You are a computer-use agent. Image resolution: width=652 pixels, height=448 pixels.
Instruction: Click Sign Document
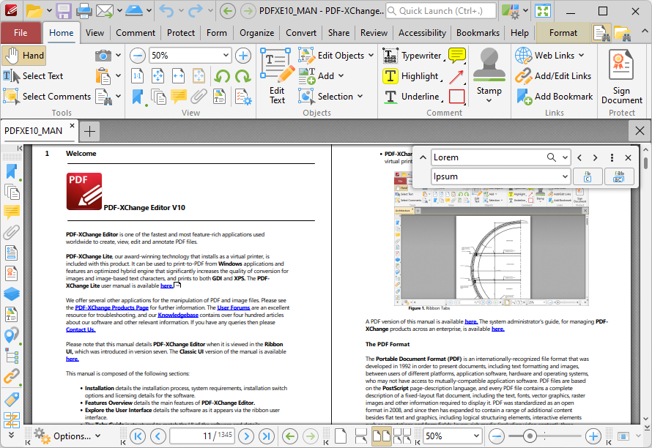[x=622, y=76]
